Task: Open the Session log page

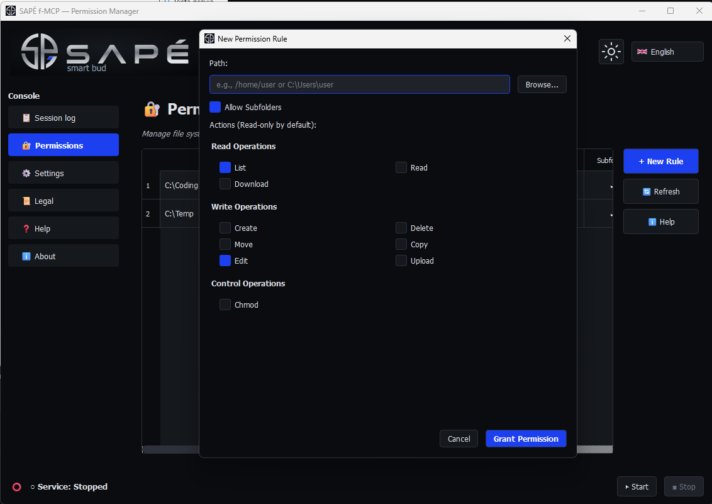Action: [64, 118]
